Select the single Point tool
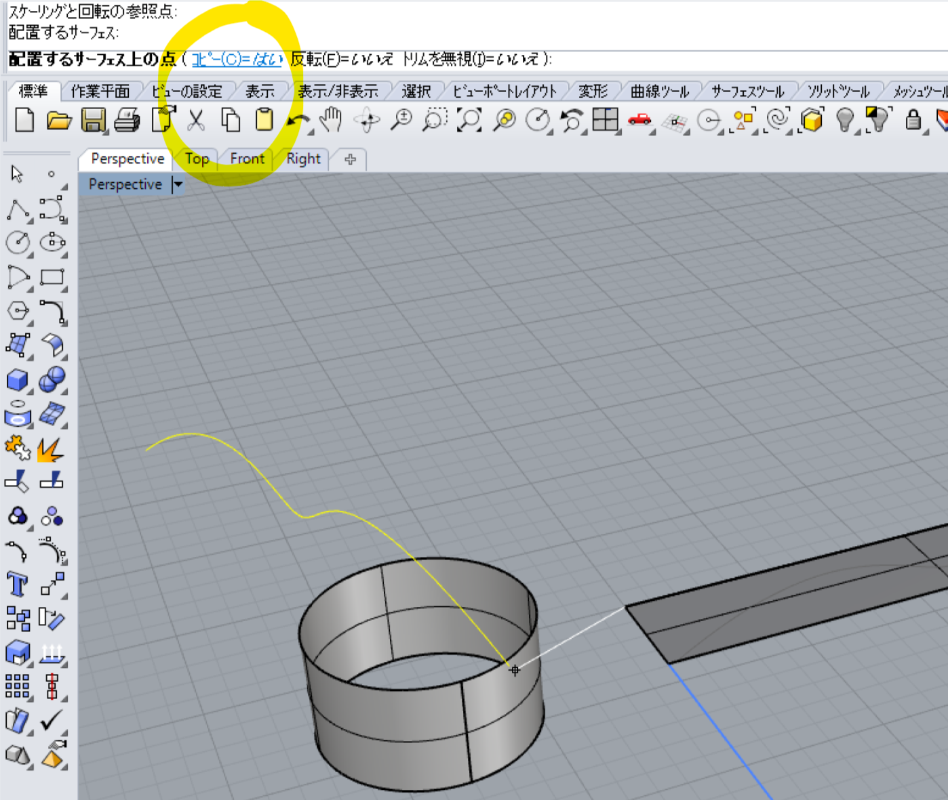This screenshot has height=800, width=948. 52,174
